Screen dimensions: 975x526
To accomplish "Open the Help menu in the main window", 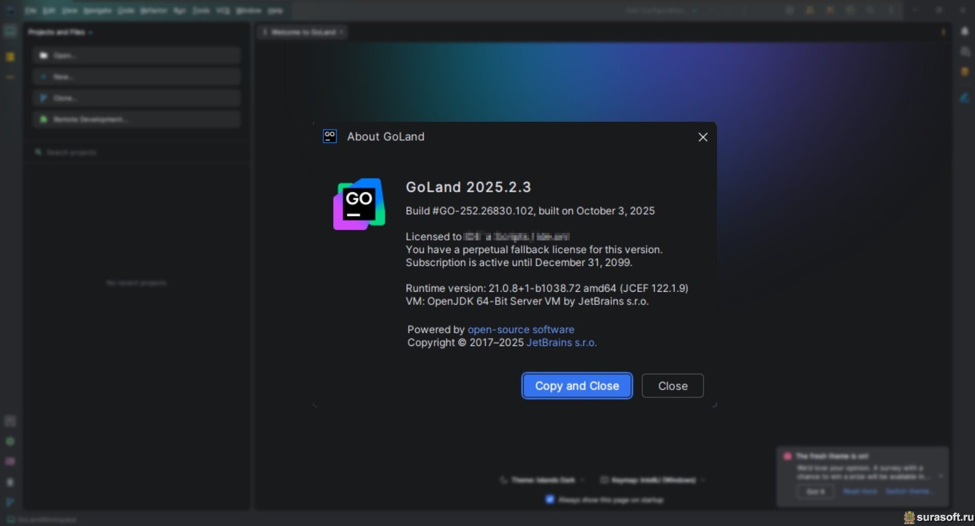I will pos(275,10).
